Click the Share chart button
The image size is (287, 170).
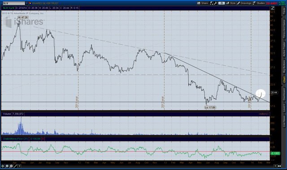coord(202,3)
